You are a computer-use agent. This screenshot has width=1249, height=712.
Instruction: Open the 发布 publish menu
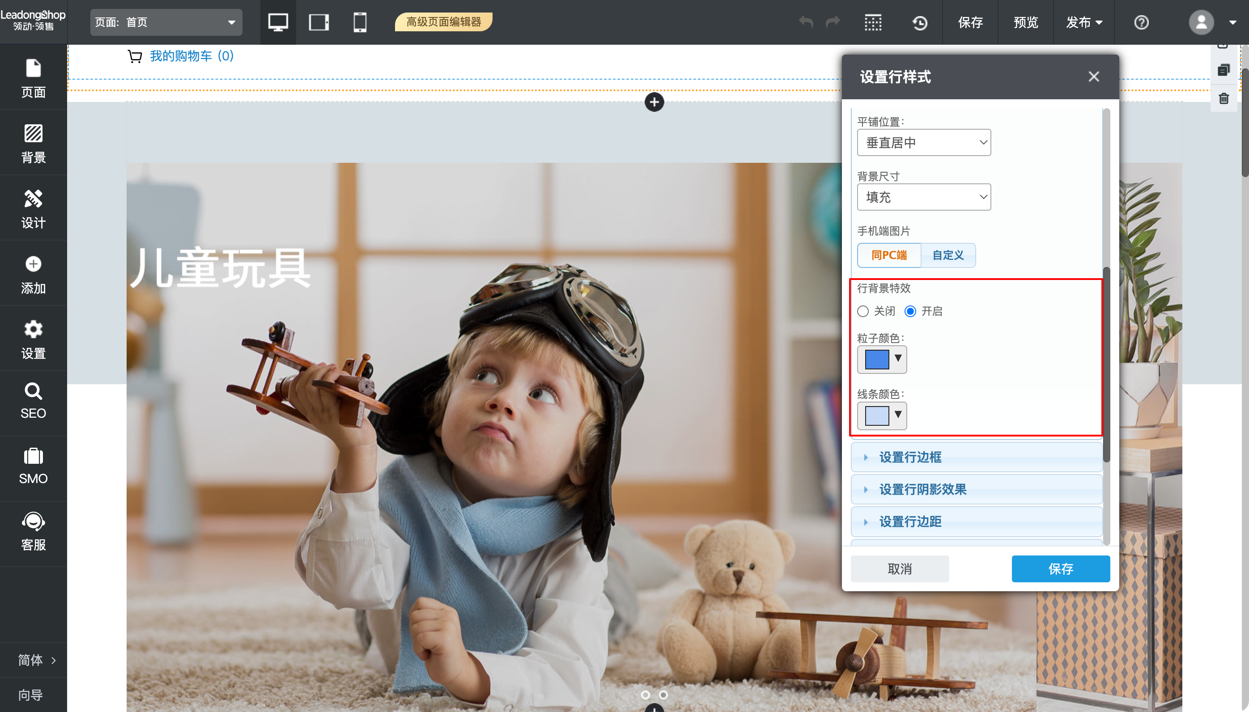pos(1084,22)
